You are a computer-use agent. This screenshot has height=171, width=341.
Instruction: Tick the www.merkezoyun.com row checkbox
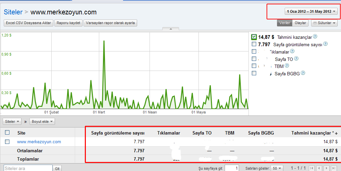pyautogui.click(x=7, y=142)
